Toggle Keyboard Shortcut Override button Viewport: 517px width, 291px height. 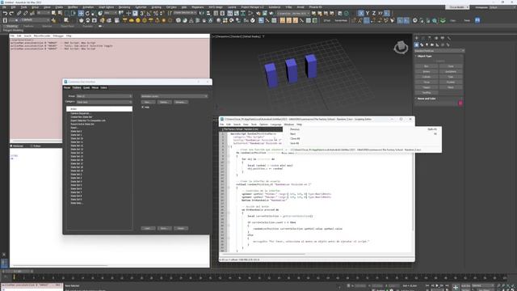(135, 13)
